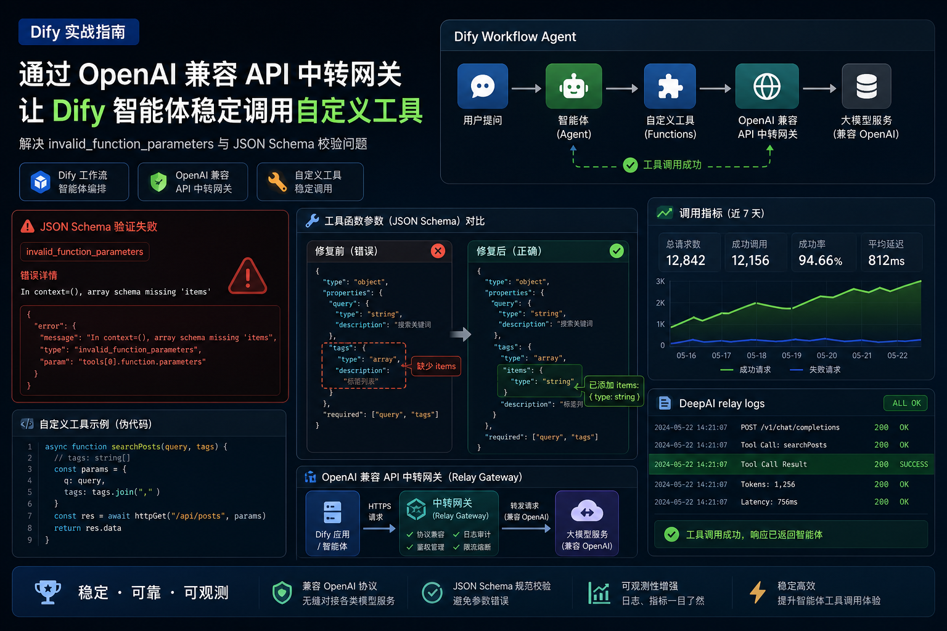Click the custom tools puzzle piece icon
This screenshot has width=947, height=631.
(x=670, y=86)
